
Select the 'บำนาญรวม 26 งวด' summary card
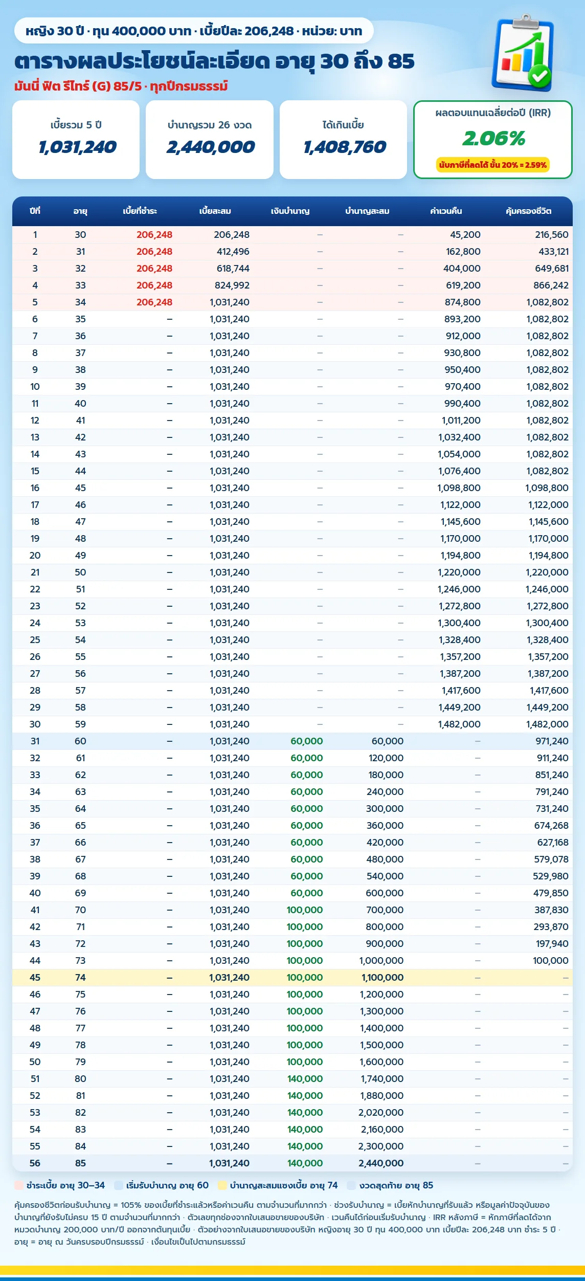tap(210, 140)
